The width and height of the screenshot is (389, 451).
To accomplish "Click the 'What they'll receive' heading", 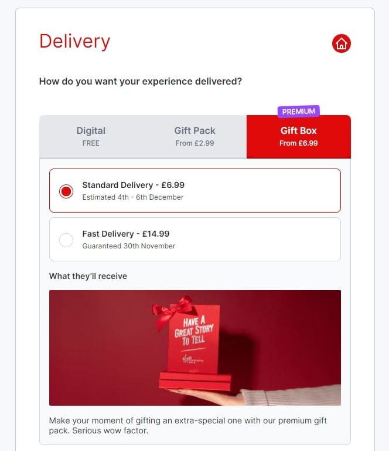I will 88,276.
